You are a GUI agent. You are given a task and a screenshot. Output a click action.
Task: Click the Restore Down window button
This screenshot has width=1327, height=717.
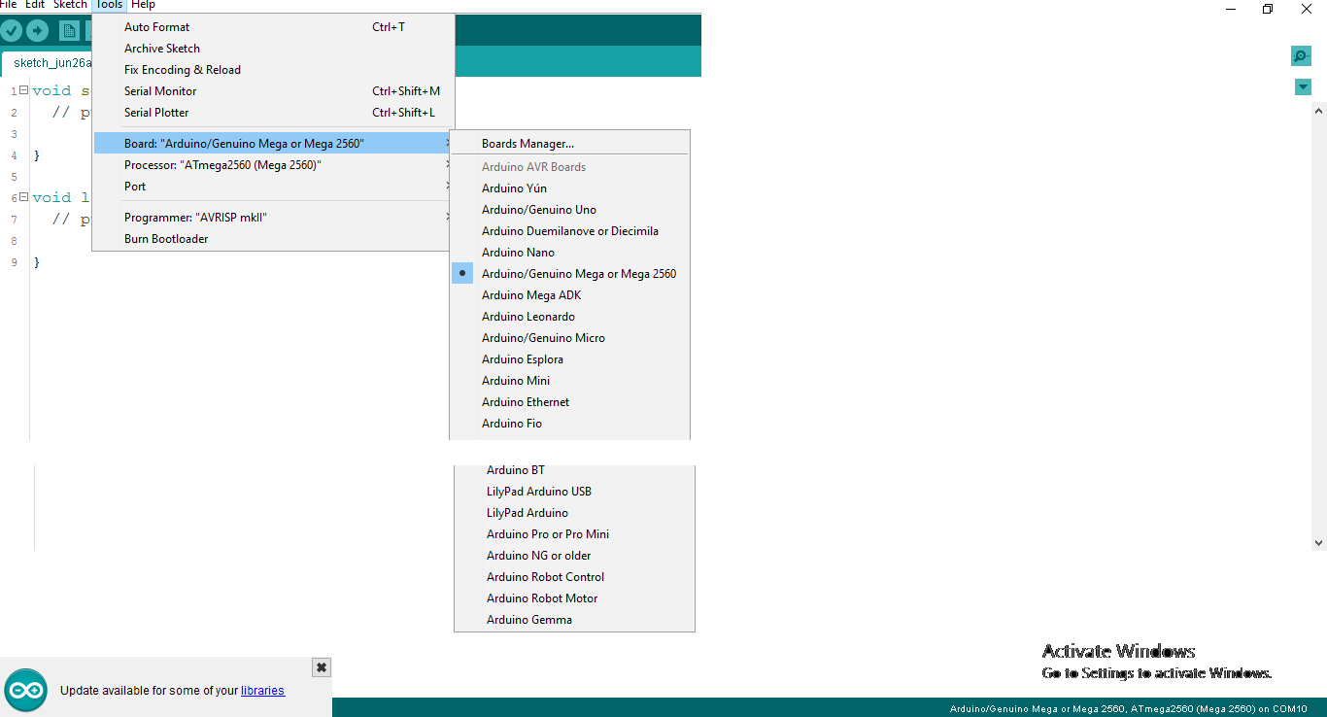point(1268,9)
